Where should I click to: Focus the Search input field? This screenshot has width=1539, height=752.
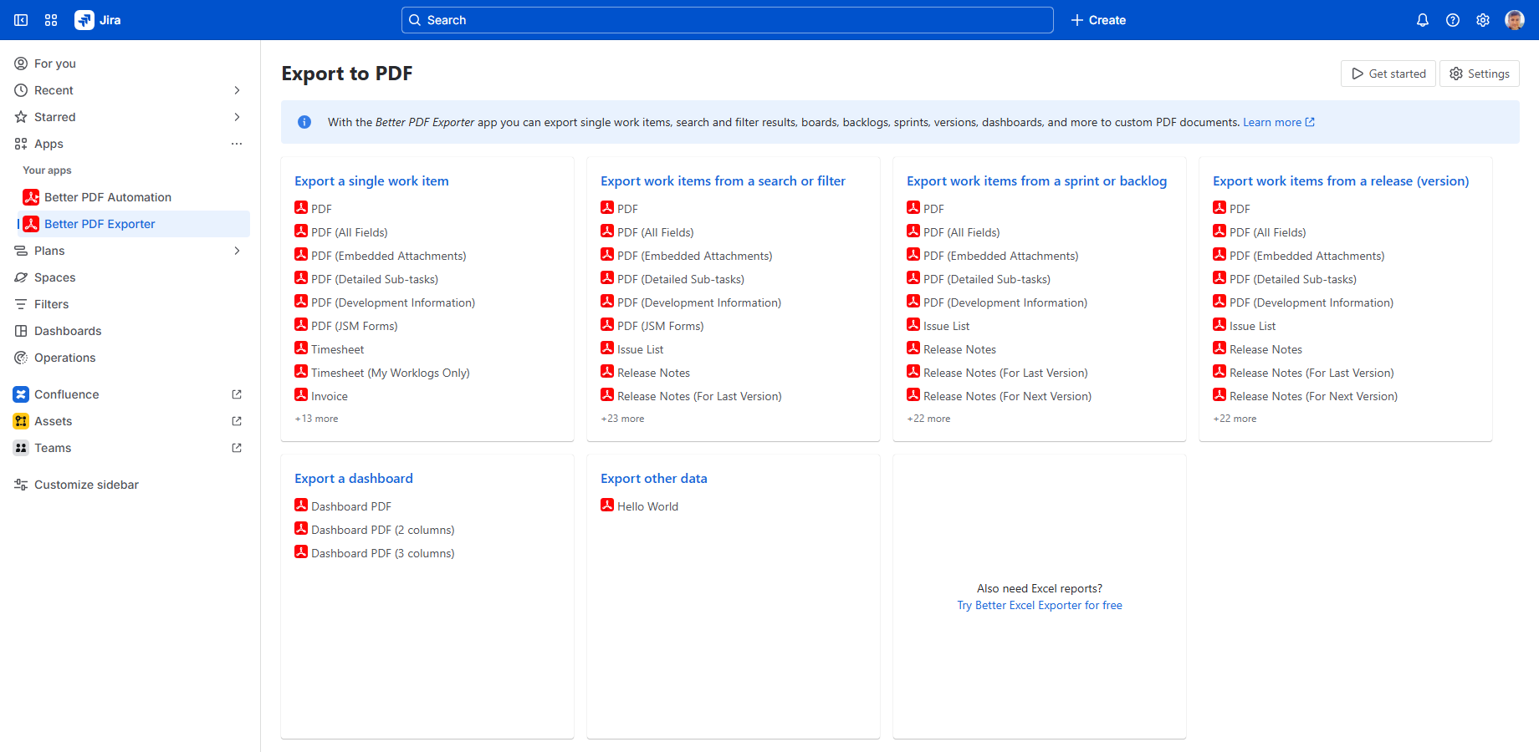pyautogui.click(x=727, y=20)
